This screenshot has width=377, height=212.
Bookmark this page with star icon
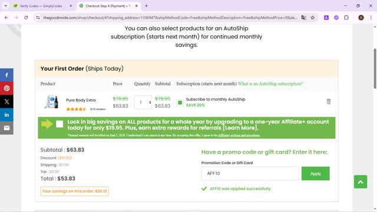(313, 18)
